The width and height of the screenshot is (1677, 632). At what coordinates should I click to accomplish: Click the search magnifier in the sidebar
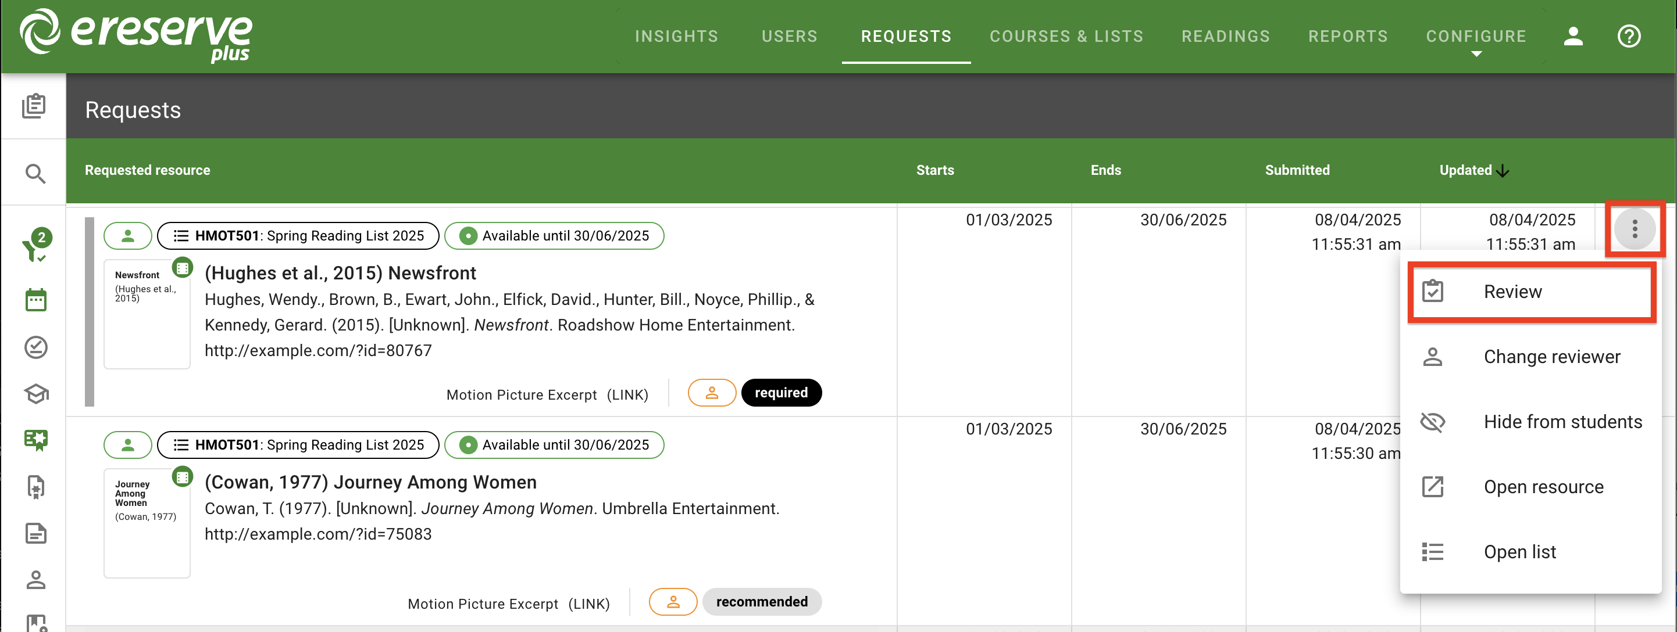35,174
